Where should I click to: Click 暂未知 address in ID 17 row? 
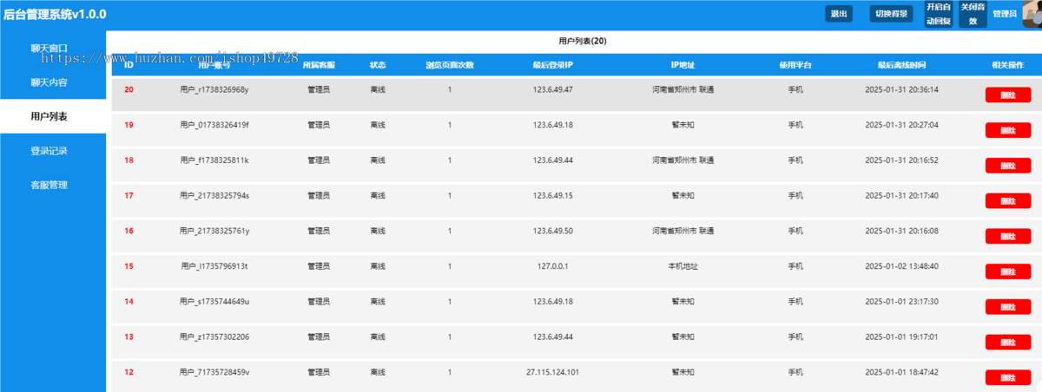[683, 195]
